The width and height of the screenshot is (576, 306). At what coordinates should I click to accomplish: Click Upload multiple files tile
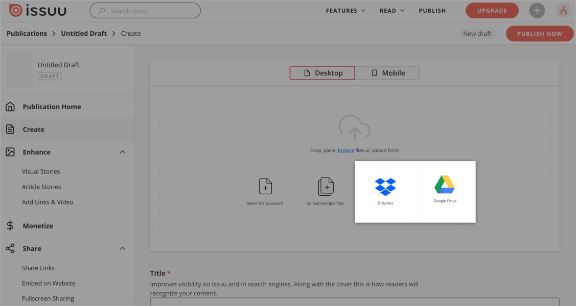click(325, 192)
